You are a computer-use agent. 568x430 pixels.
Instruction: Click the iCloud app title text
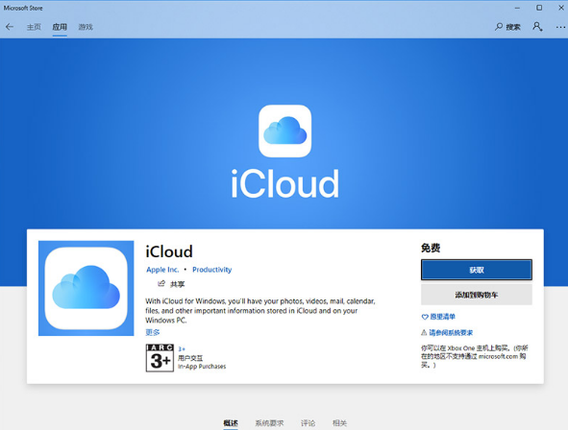(169, 251)
